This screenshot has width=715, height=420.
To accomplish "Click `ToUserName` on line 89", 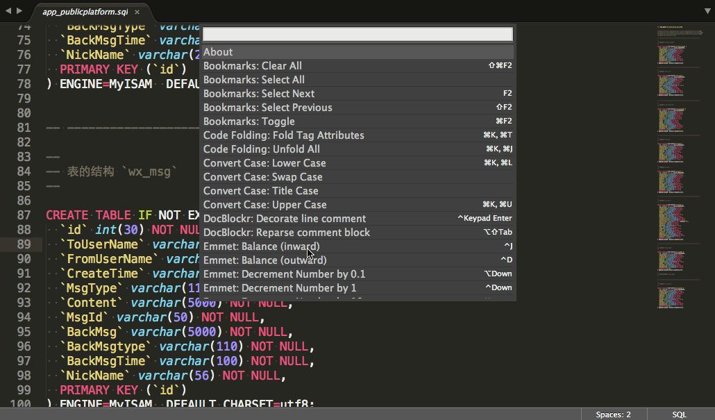I will pos(102,244).
